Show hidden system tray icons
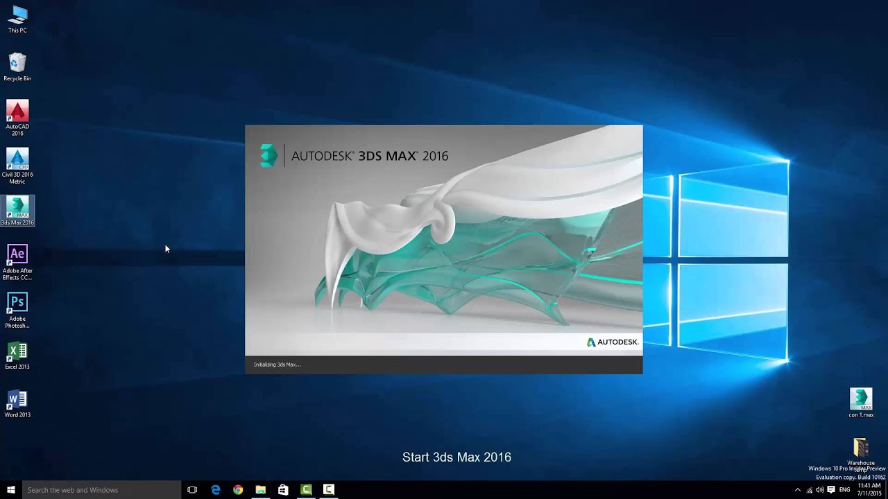 click(x=797, y=490)
